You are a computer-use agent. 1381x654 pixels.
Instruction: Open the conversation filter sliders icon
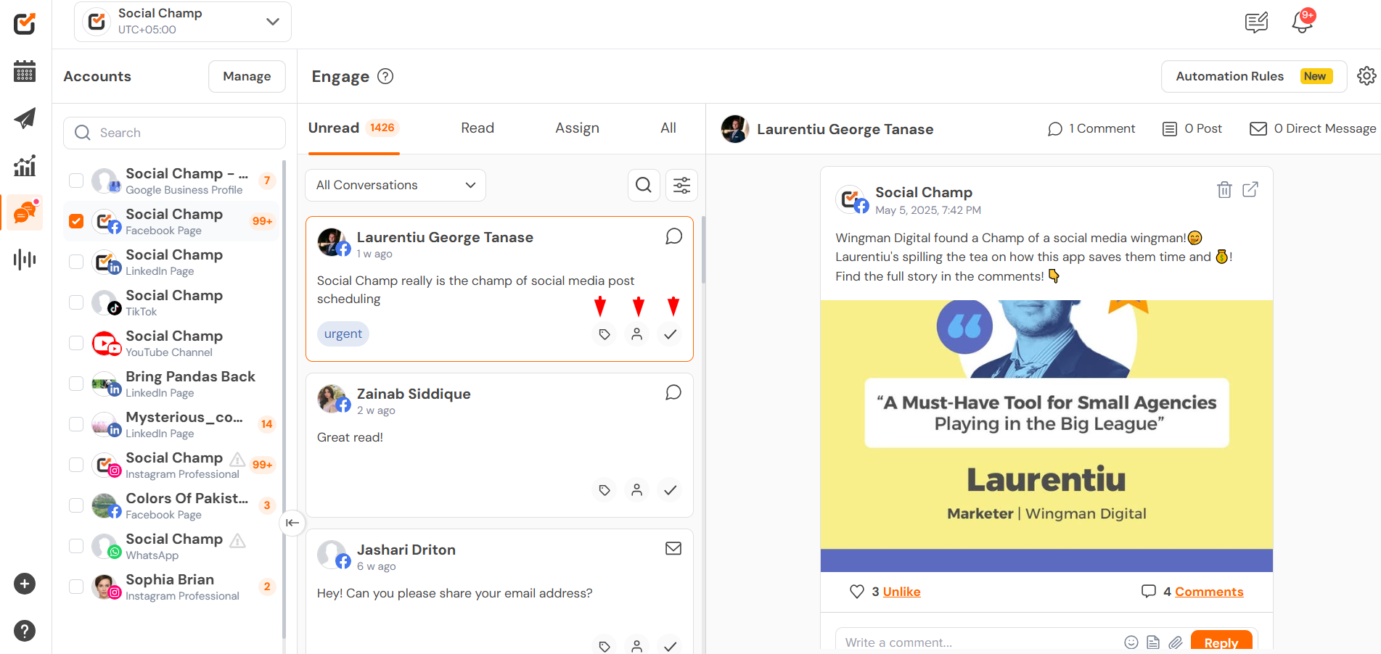(681, 185)
